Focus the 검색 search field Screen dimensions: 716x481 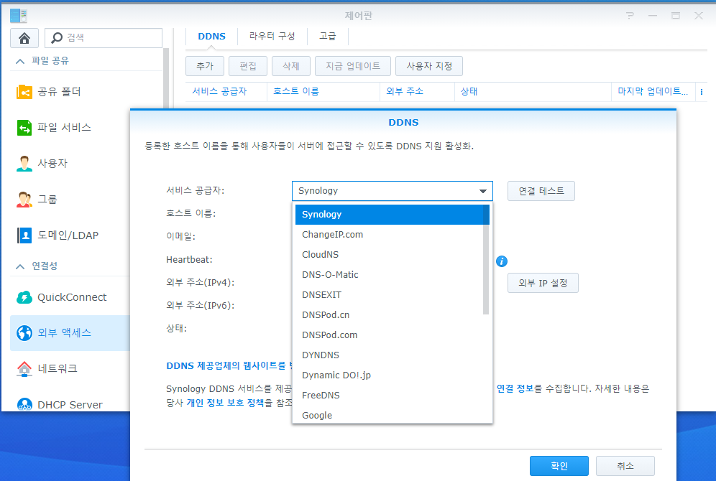(104, 38)
